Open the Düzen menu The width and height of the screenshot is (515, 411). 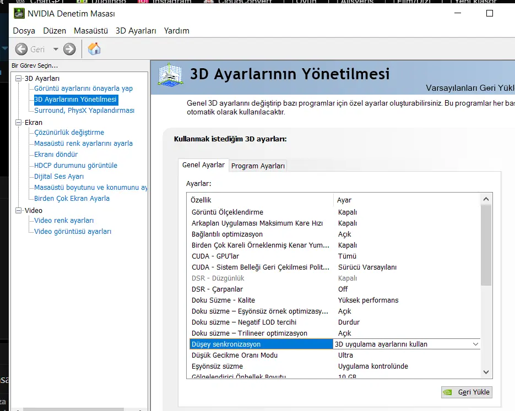(x=55, y=31)
